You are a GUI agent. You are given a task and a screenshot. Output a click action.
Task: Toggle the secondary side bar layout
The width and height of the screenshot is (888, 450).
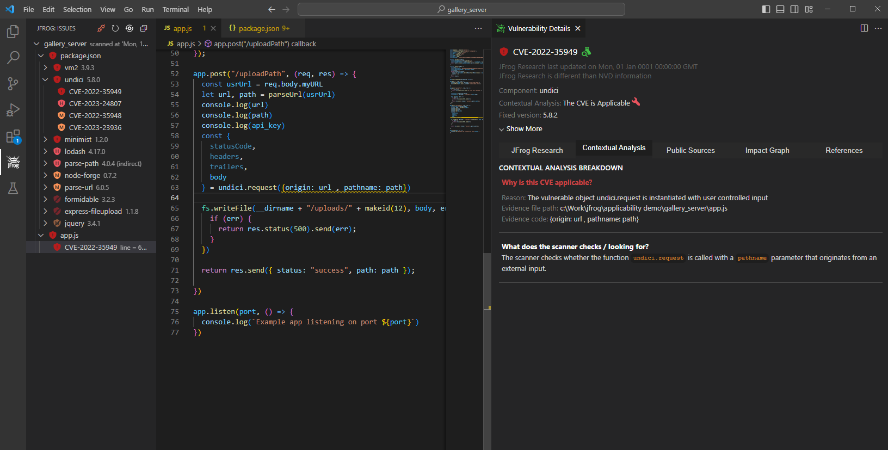pos(794,9)
